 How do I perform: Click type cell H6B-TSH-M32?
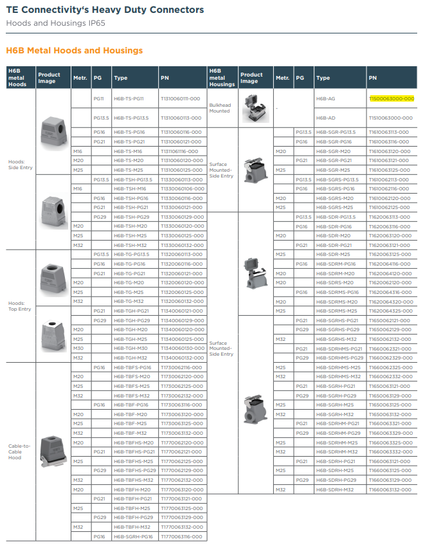(x=130, y=245)
